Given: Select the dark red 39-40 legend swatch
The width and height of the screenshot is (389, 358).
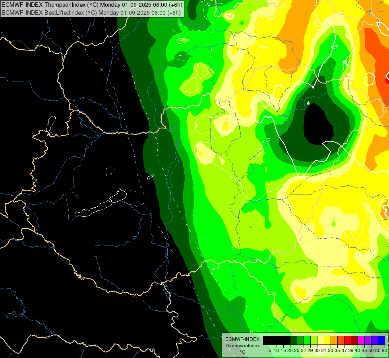Looking at the screenshot, I should click(354, 340).
